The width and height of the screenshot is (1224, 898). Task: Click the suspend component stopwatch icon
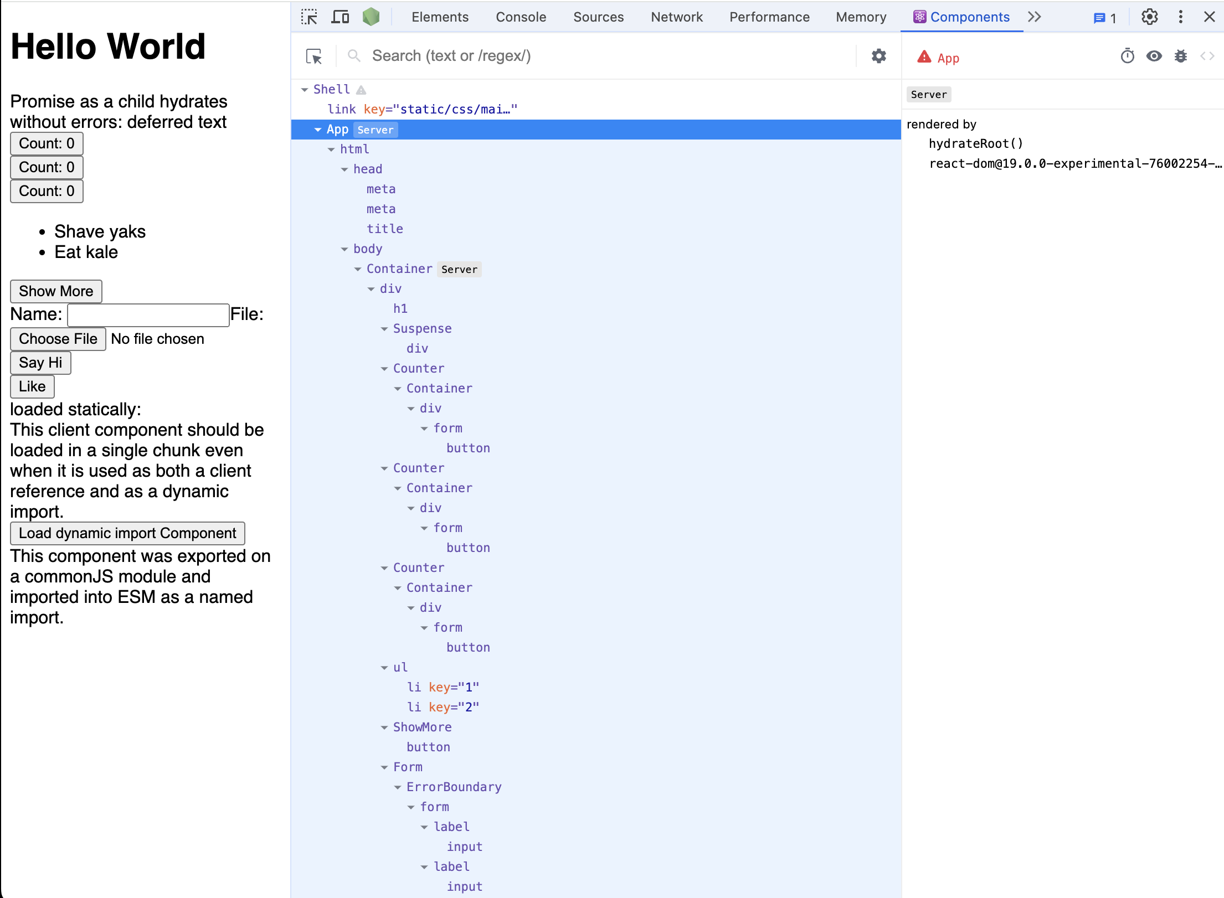1127,56
